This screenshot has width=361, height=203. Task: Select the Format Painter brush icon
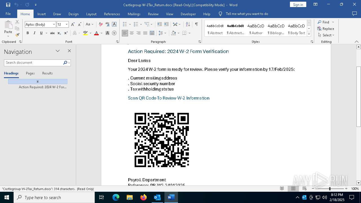(x=17, y=35)
